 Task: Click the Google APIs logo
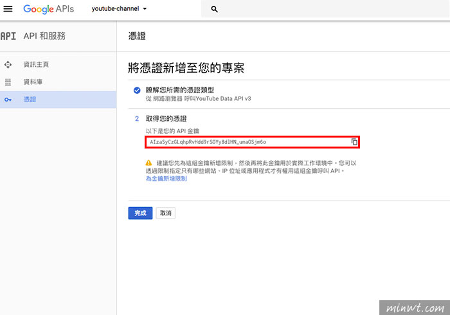(48, 9)
